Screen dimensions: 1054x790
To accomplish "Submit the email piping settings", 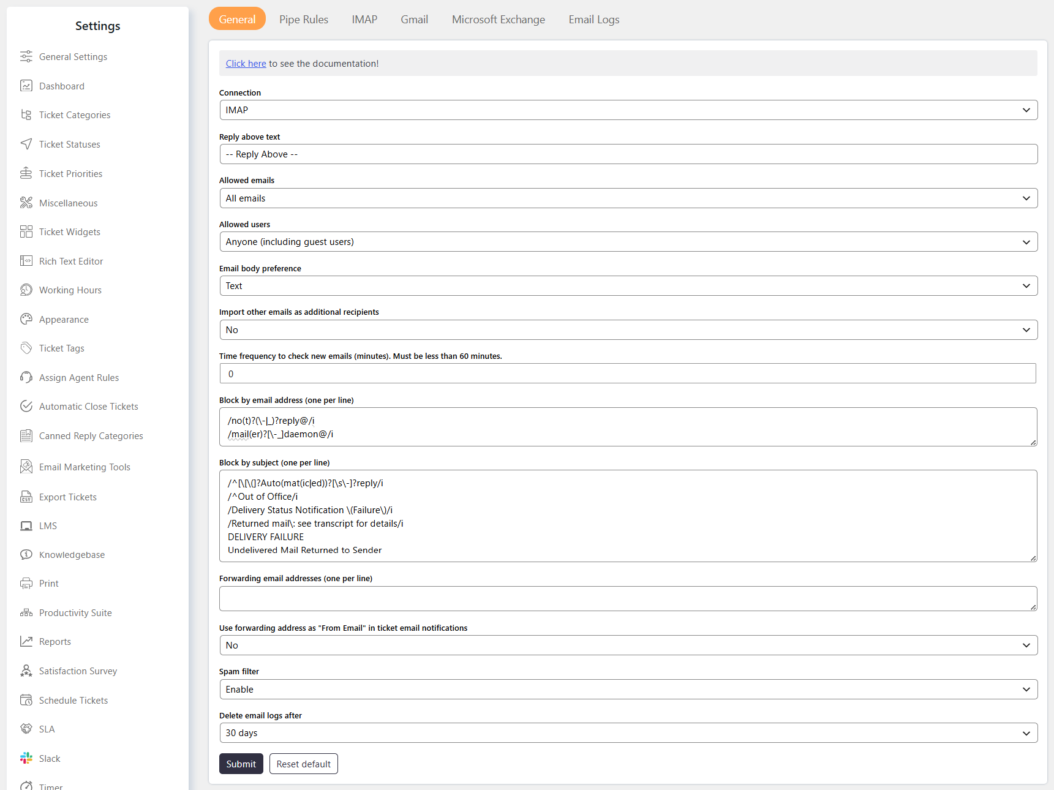I will click(241, 764).
